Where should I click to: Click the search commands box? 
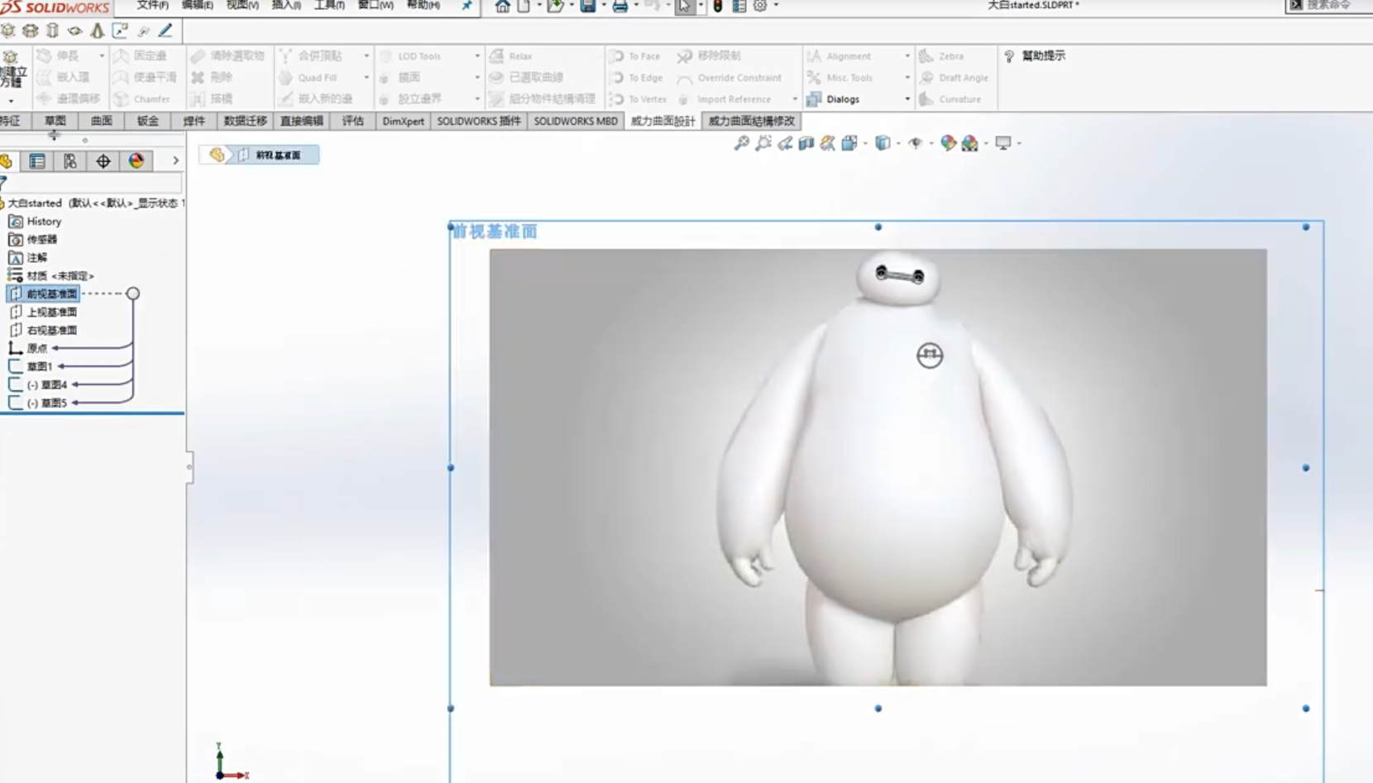(1328, 5)
